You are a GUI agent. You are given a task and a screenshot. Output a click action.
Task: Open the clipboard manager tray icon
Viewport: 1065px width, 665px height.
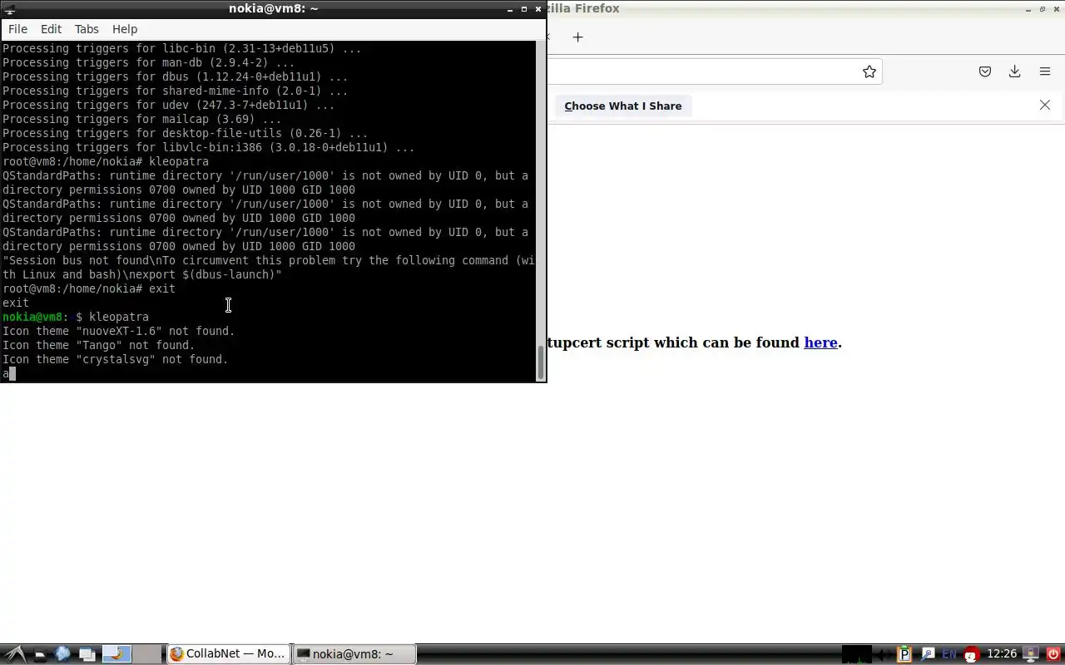904,654
